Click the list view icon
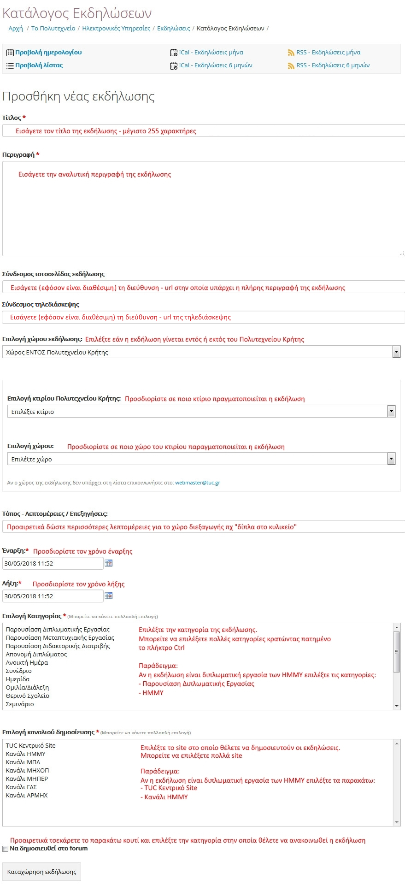The image size is (405, 885). [10, 65]
